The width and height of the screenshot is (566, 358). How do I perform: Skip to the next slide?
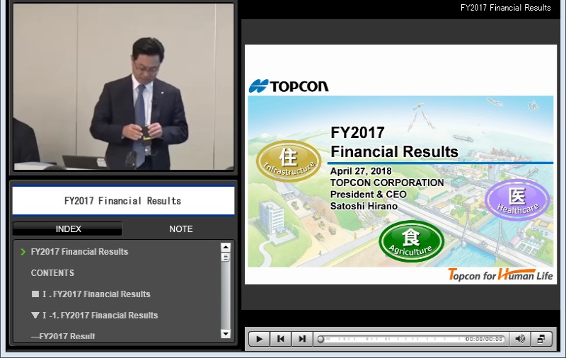(x=302, y=339)
